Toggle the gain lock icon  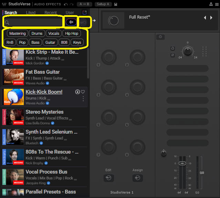pyautogui.click(x=172, y=48)
